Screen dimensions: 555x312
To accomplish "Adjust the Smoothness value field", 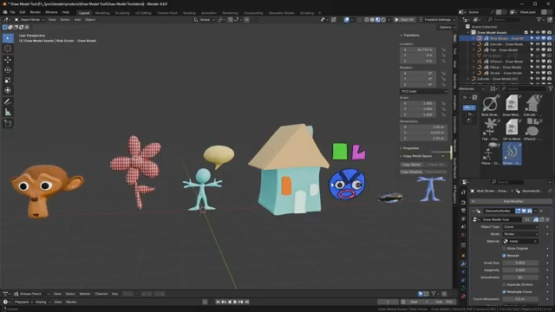I will click(x=520, y=277).
